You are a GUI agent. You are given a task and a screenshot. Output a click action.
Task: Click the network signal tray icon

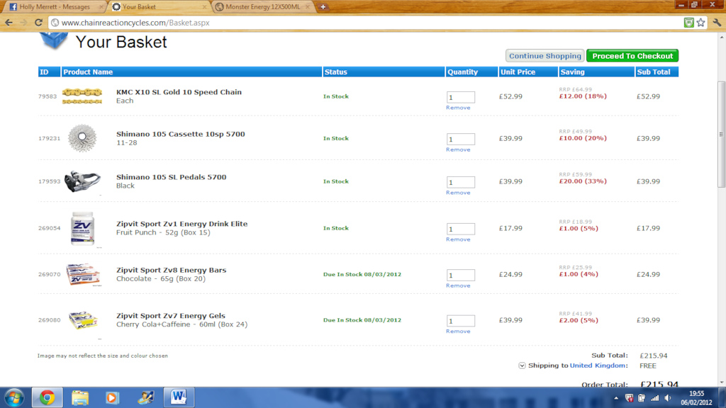click(654, 398)
